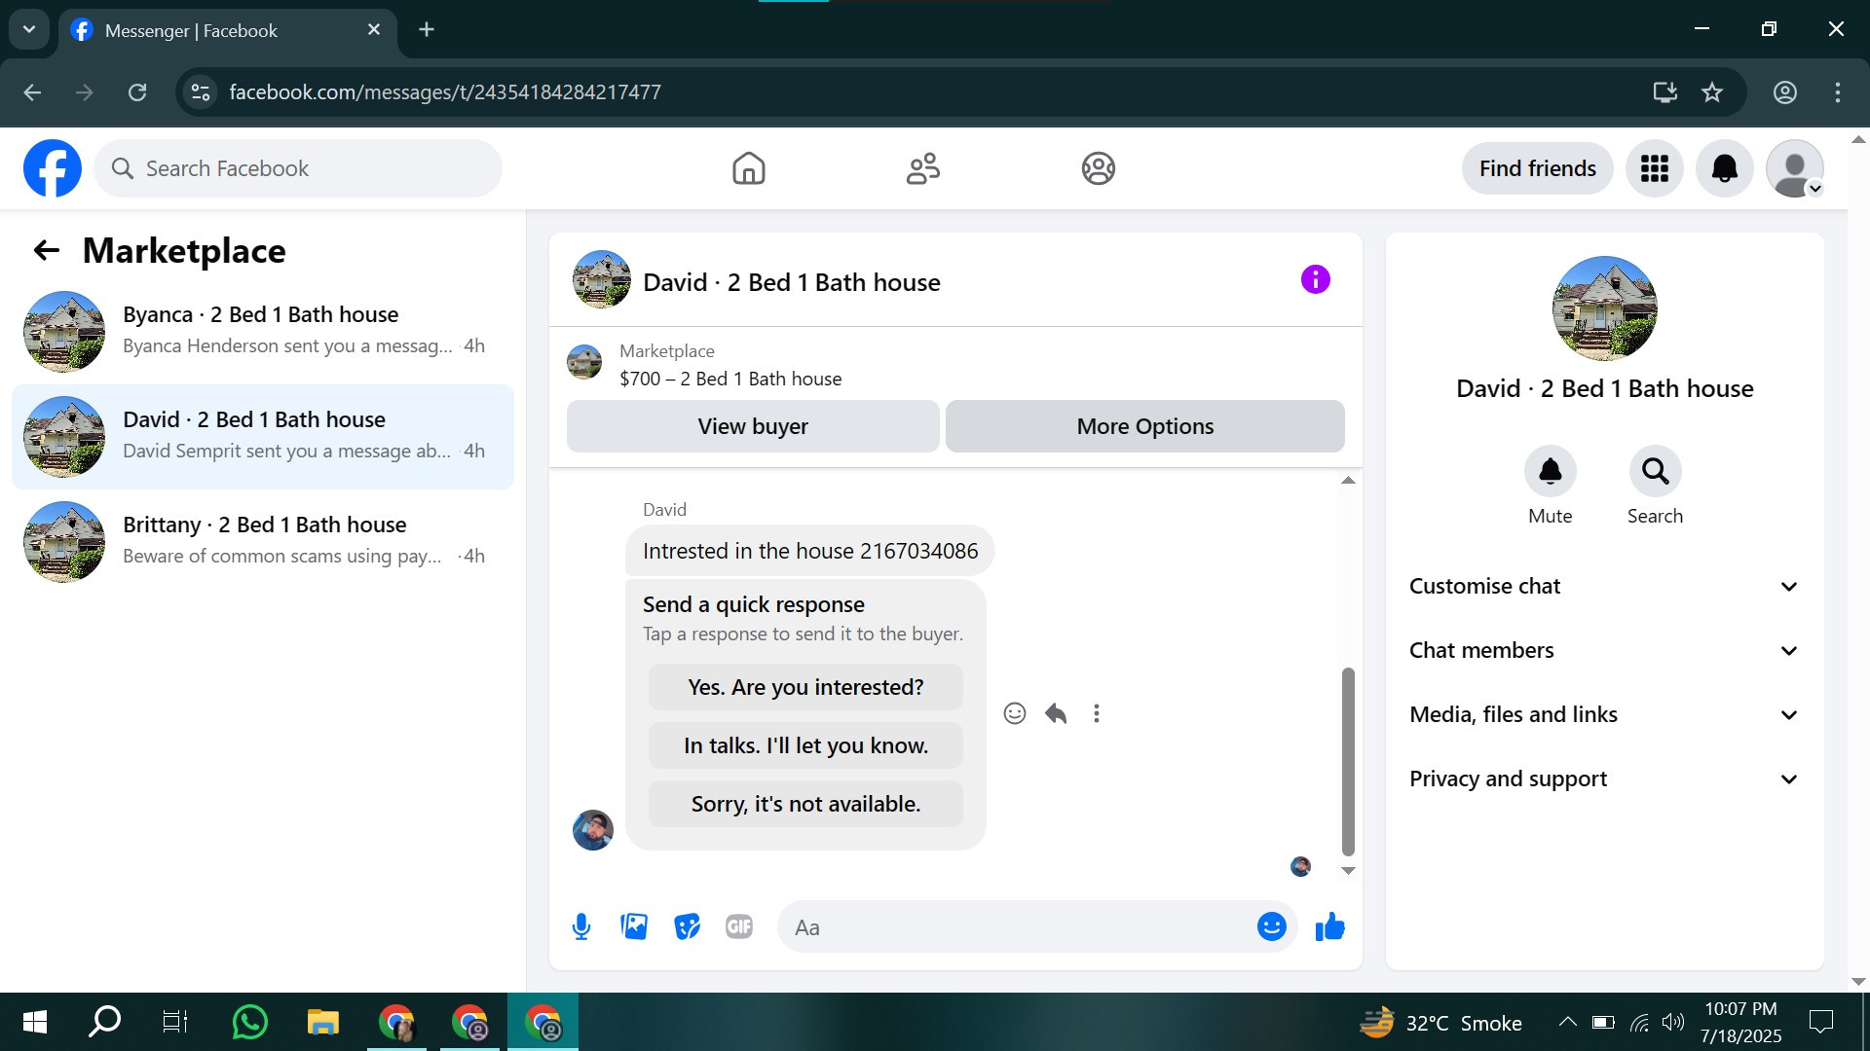
Task: Open the emoji picker in message box
Action: pos(1271,926)
